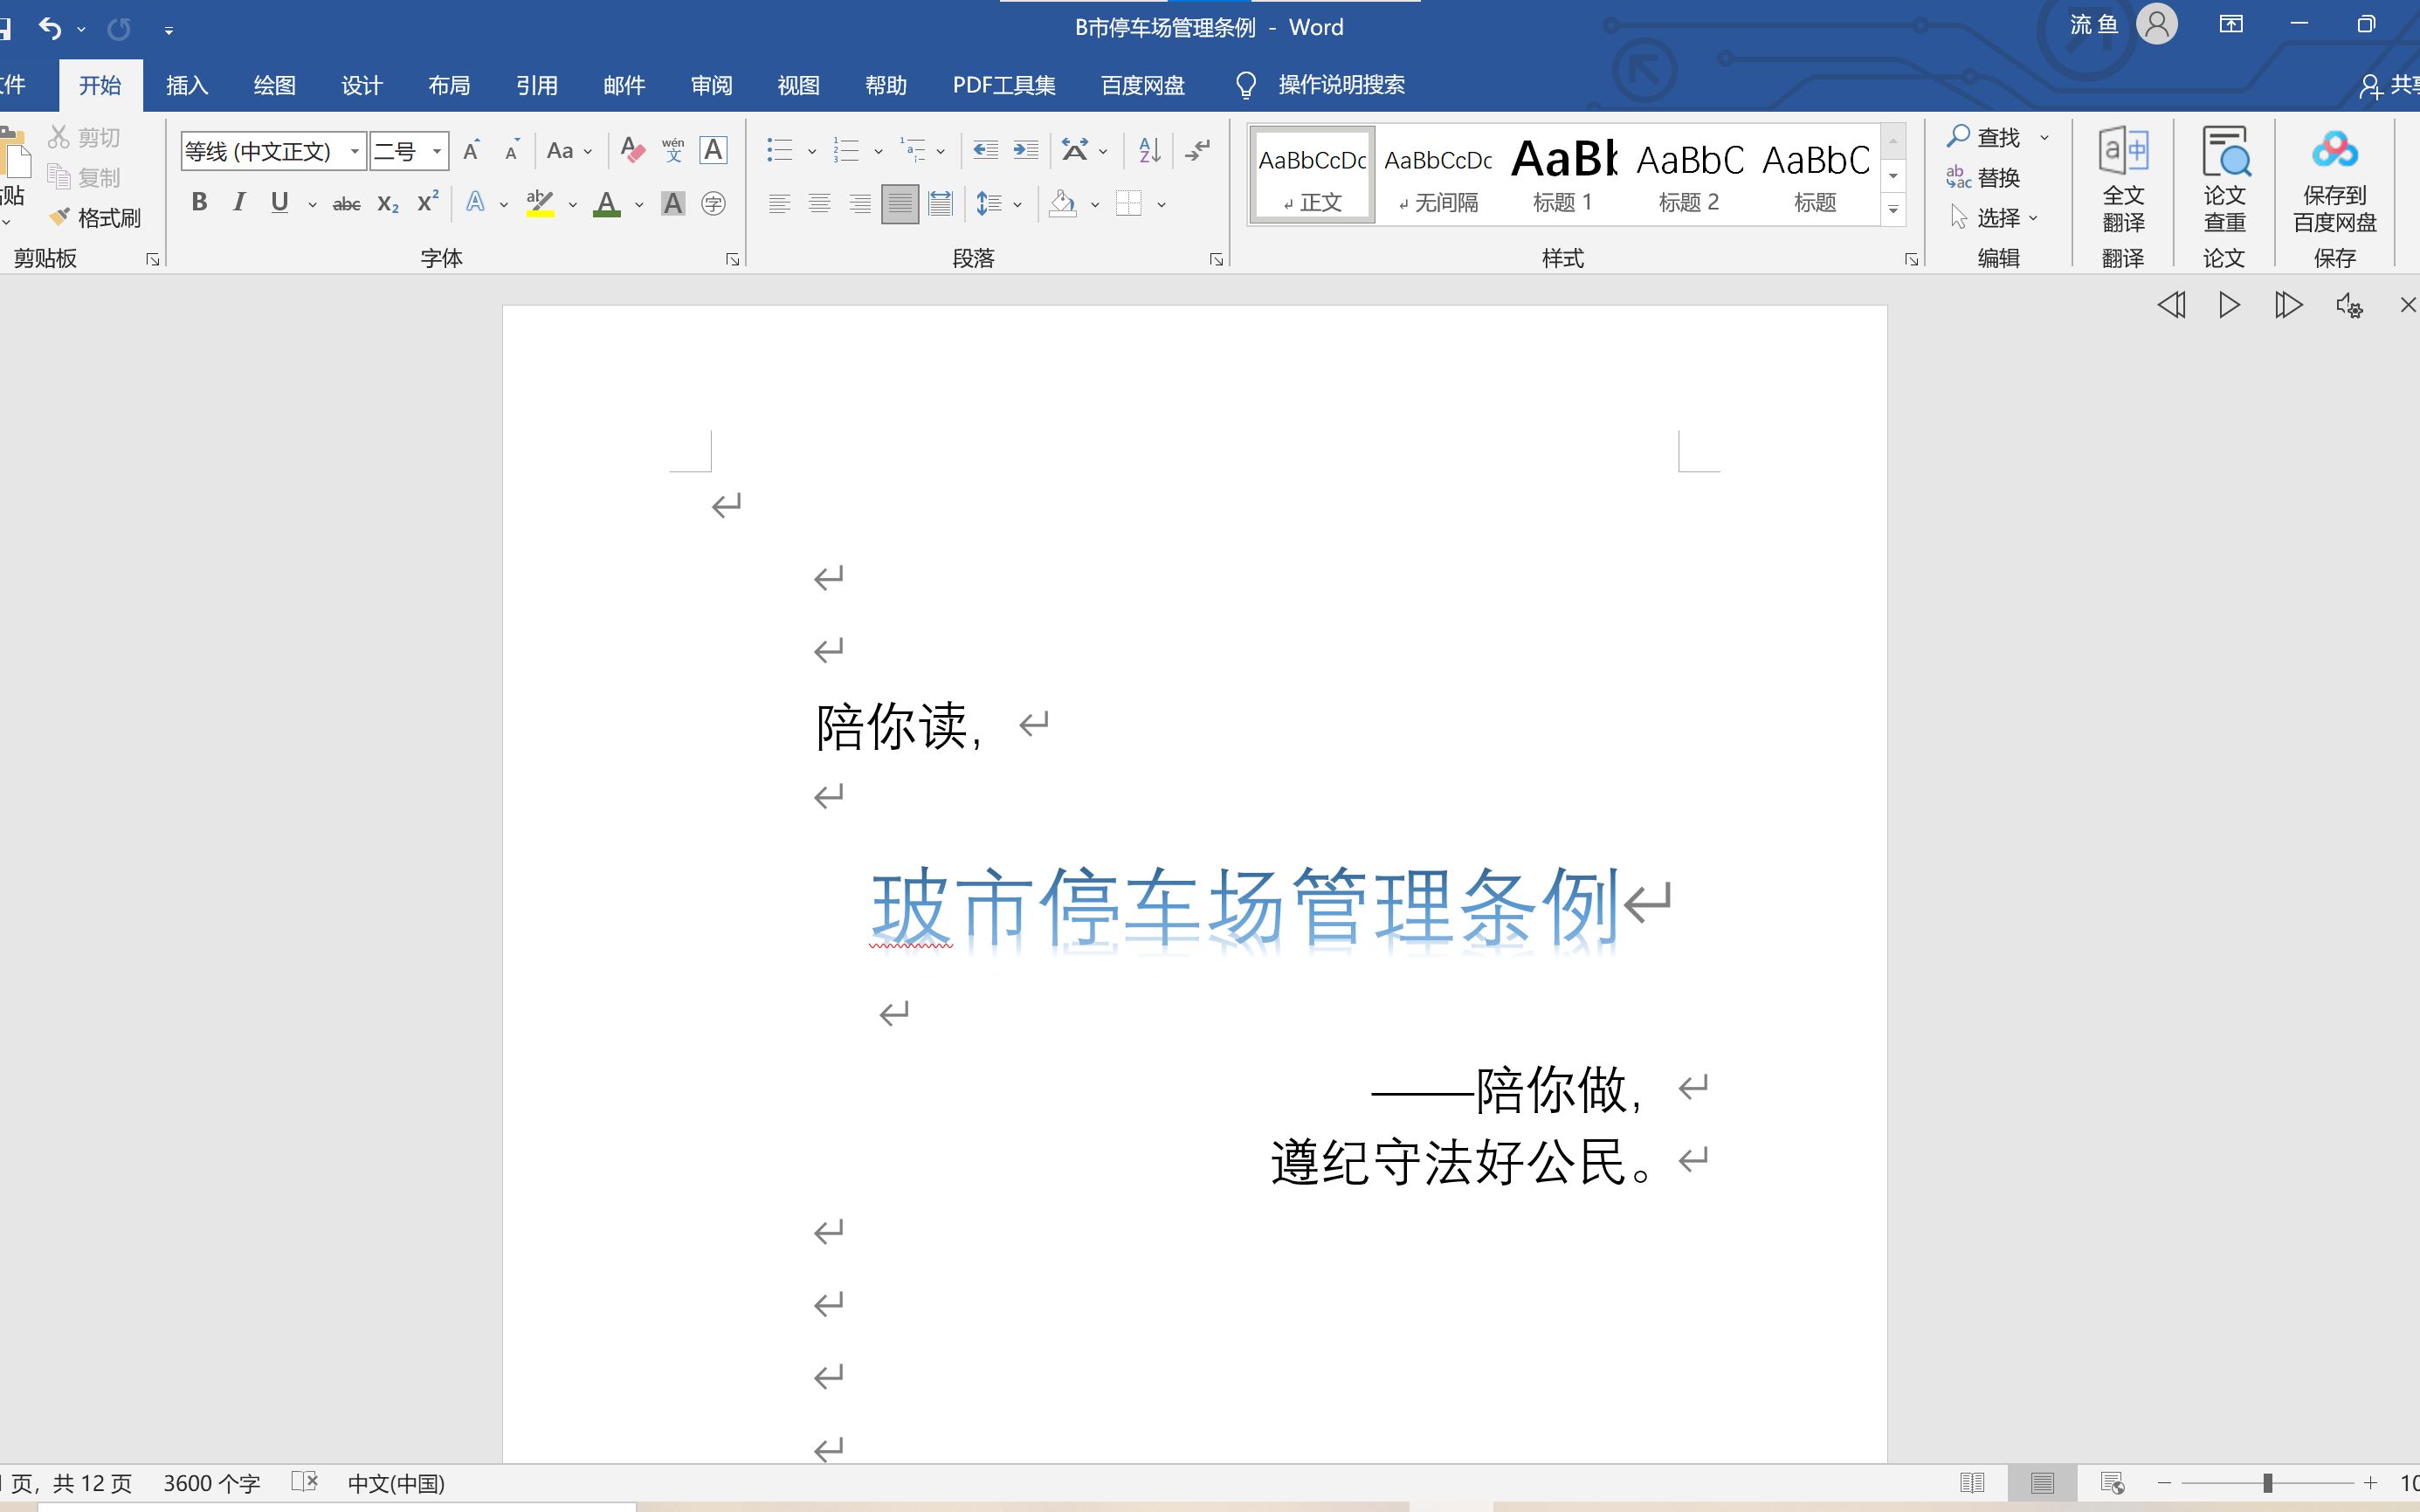Click the Select button
The width and height of the screenshot is (2420, 1512).
pos(1994,217)
